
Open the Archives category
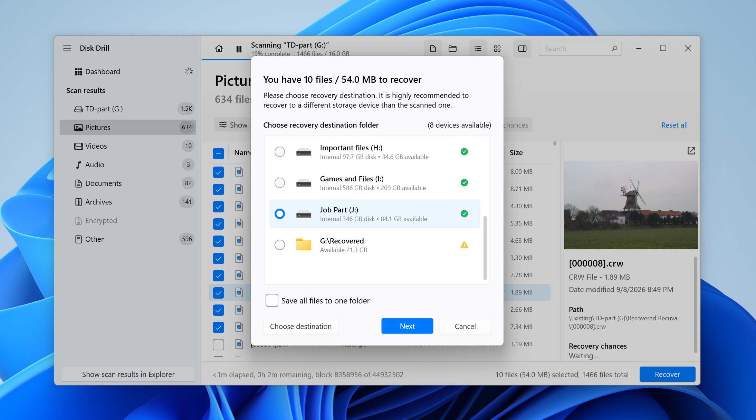pyautogui.click(x=128, y=202)
